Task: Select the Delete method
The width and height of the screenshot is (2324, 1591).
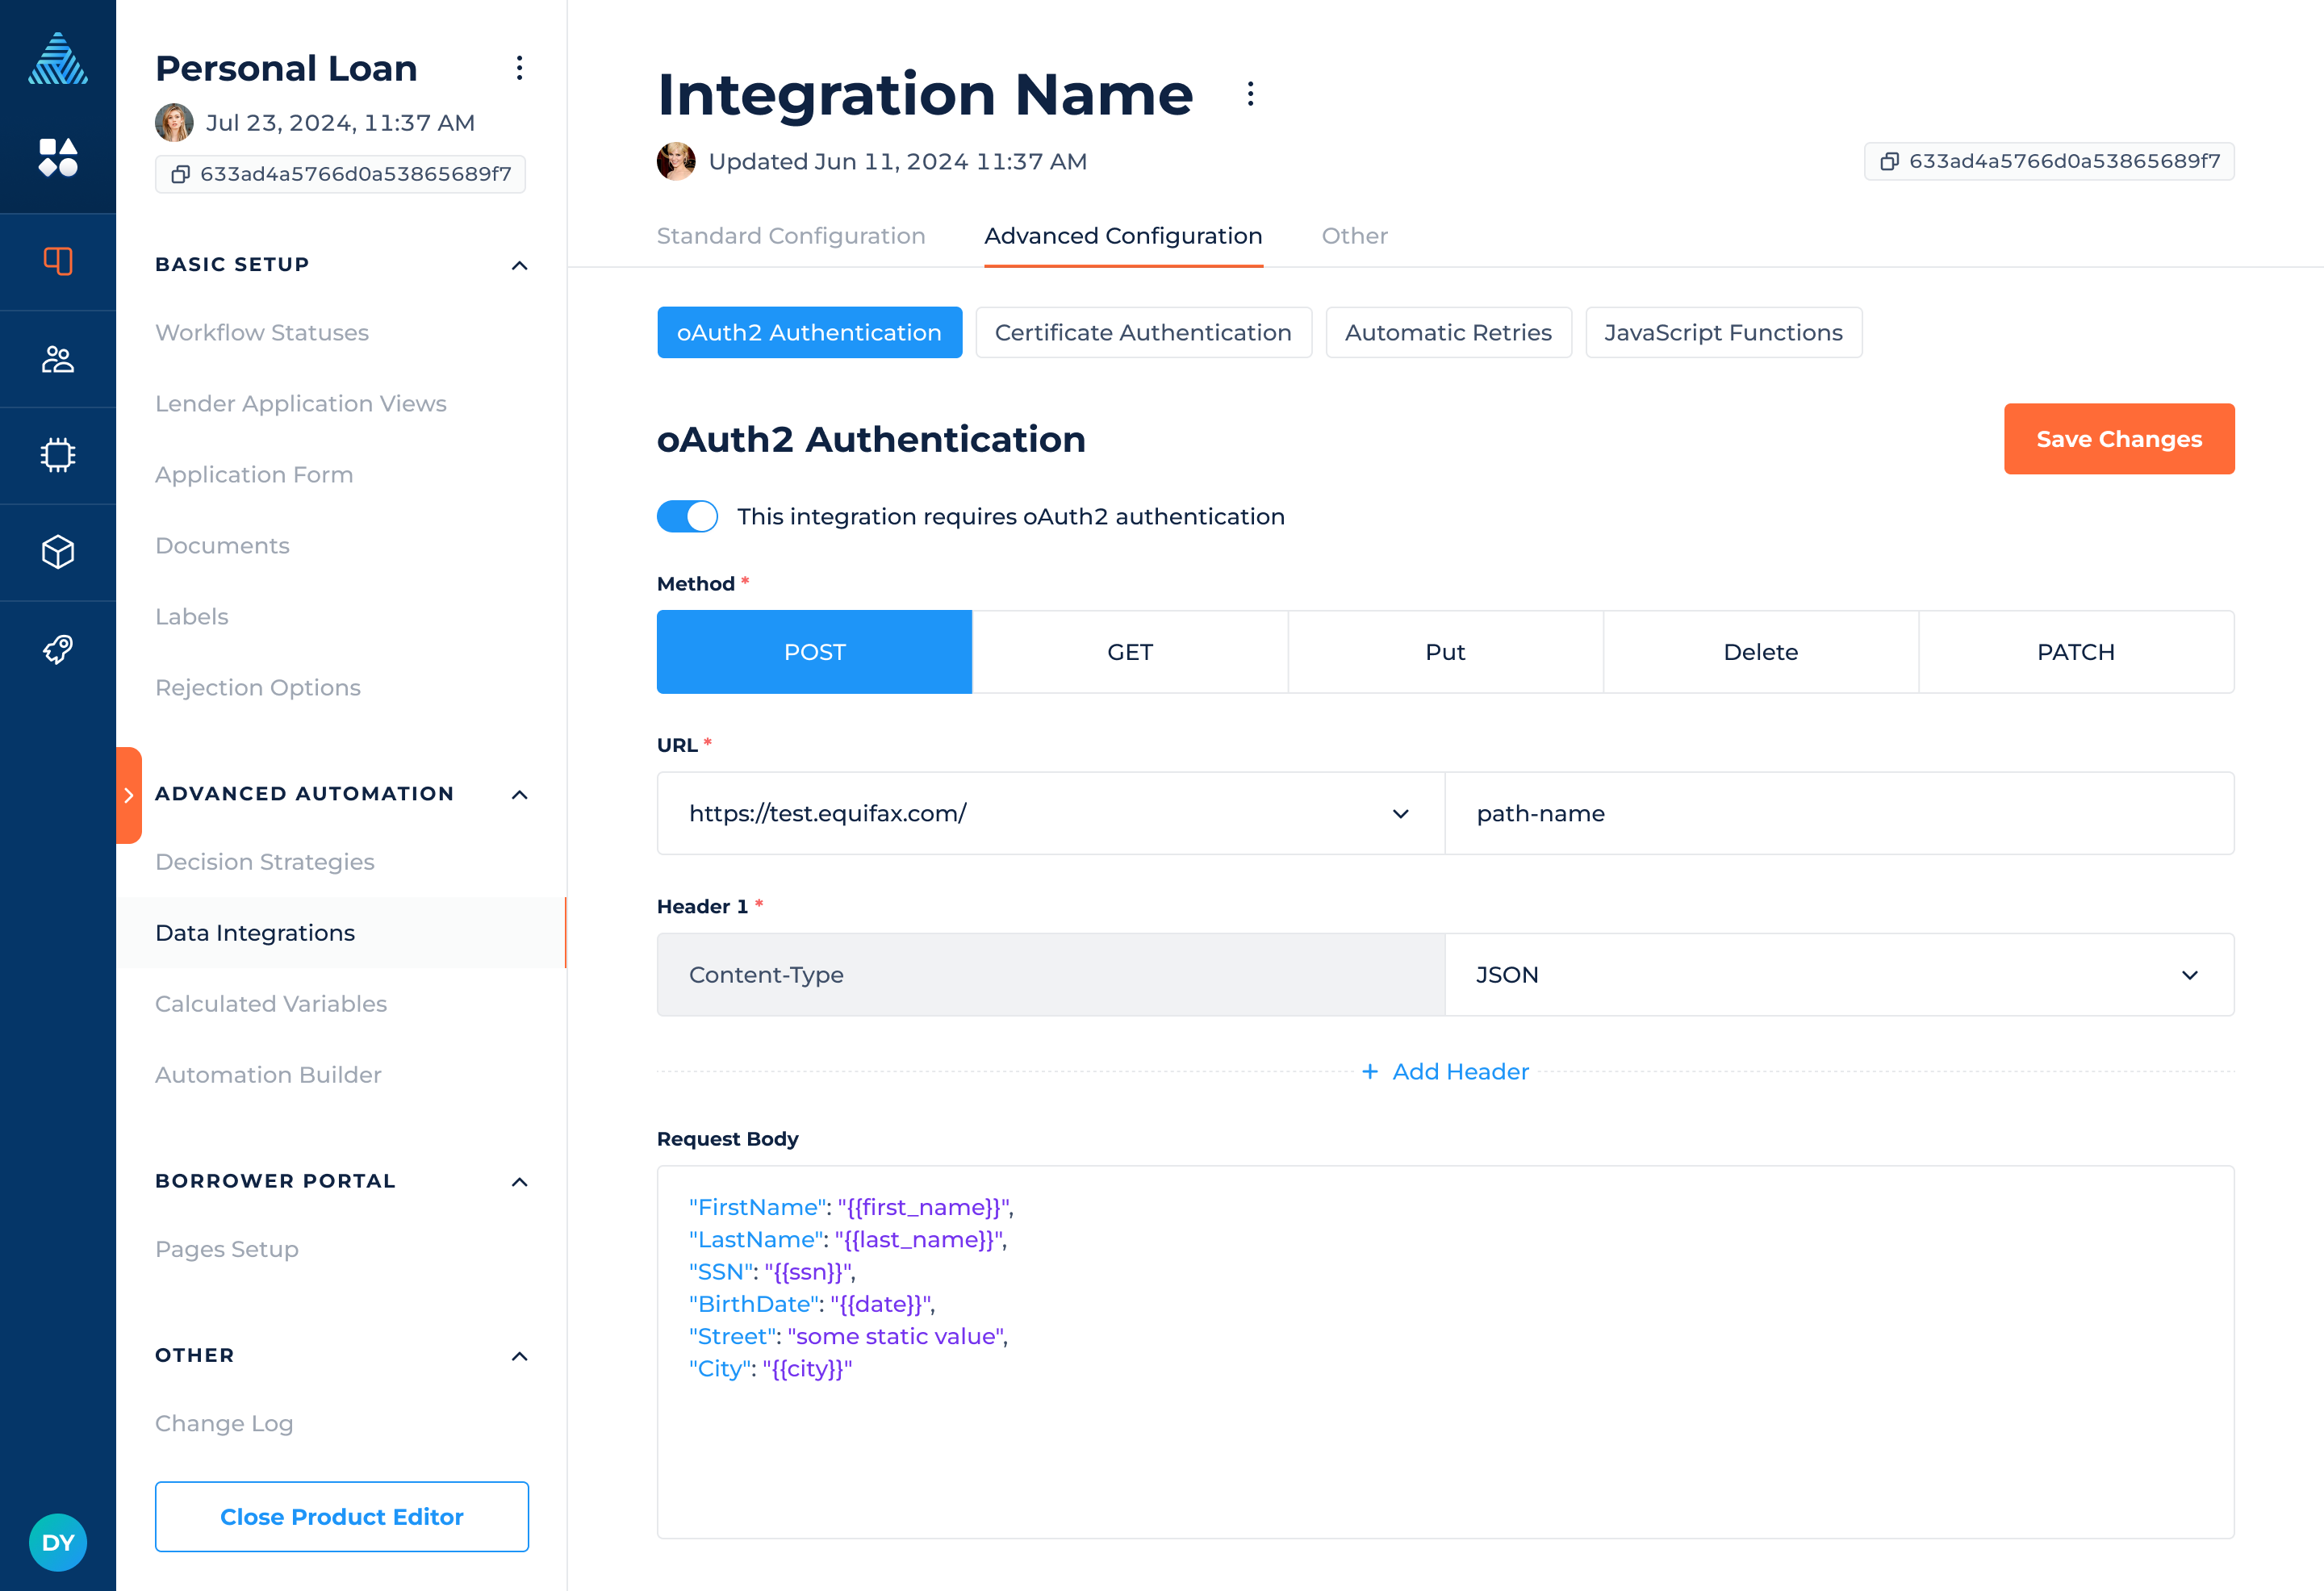Action: [1761, 652]
